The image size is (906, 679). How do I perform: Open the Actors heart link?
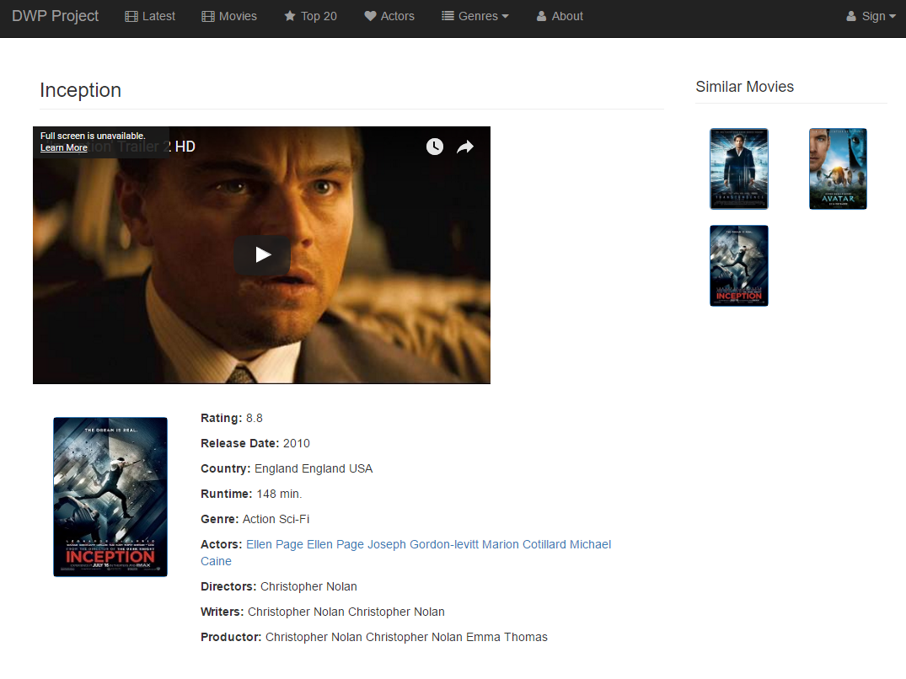(x=389, y=16)
